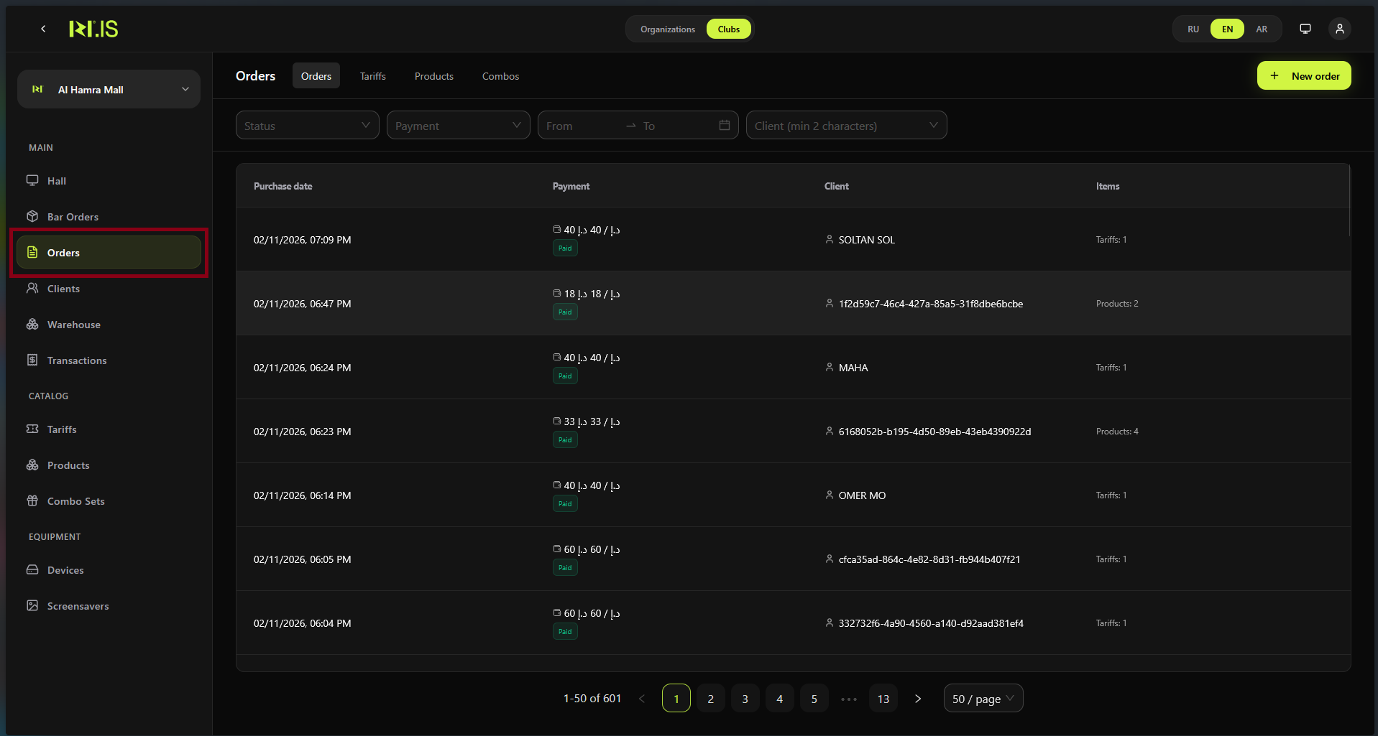Click the Devices icon under Equipment
1378x736 pixels.
[x=32, y=569]
